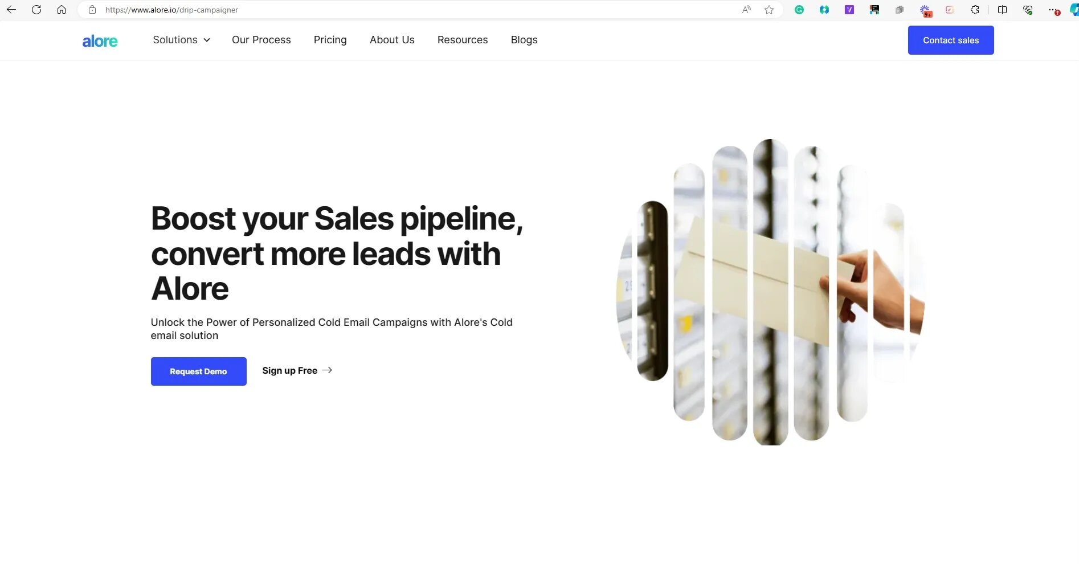Image resolution: width=1079 pixels, height=564 pixels.
Task: Follow the Sign up Free link
Action: point(297,370)
